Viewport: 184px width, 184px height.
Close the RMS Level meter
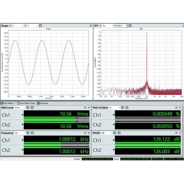[x=89, y=108]
